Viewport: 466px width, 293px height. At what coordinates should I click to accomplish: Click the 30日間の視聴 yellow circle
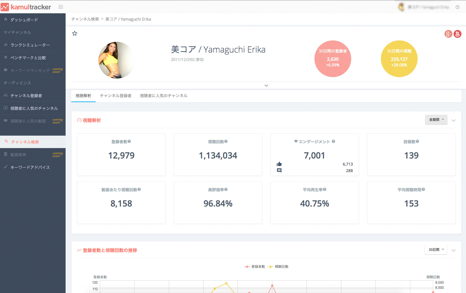pos(399,59)
